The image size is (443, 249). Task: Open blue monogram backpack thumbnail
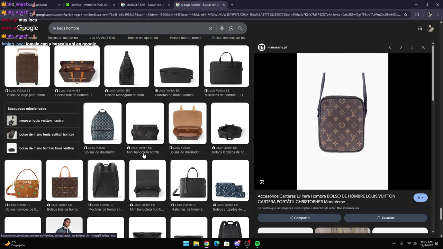(102, 123)
